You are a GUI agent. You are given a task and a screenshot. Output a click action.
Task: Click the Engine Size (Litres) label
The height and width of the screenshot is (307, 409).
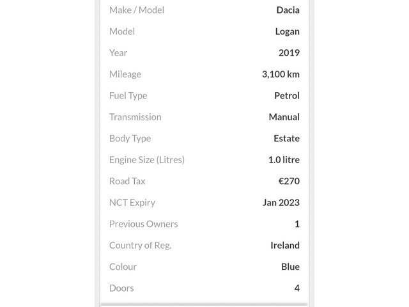pos(147,160)
